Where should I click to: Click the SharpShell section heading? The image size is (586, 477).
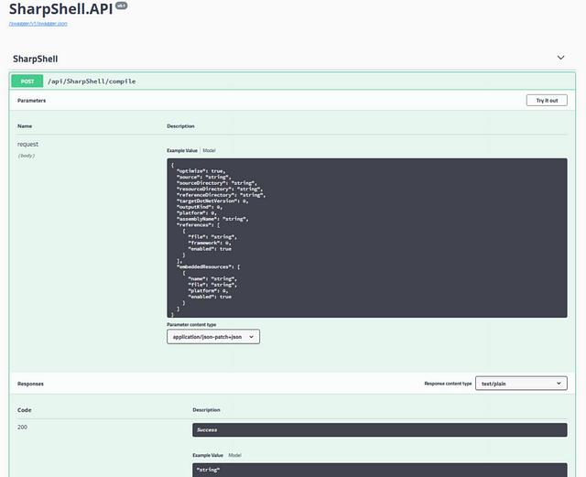pos(36,60)
